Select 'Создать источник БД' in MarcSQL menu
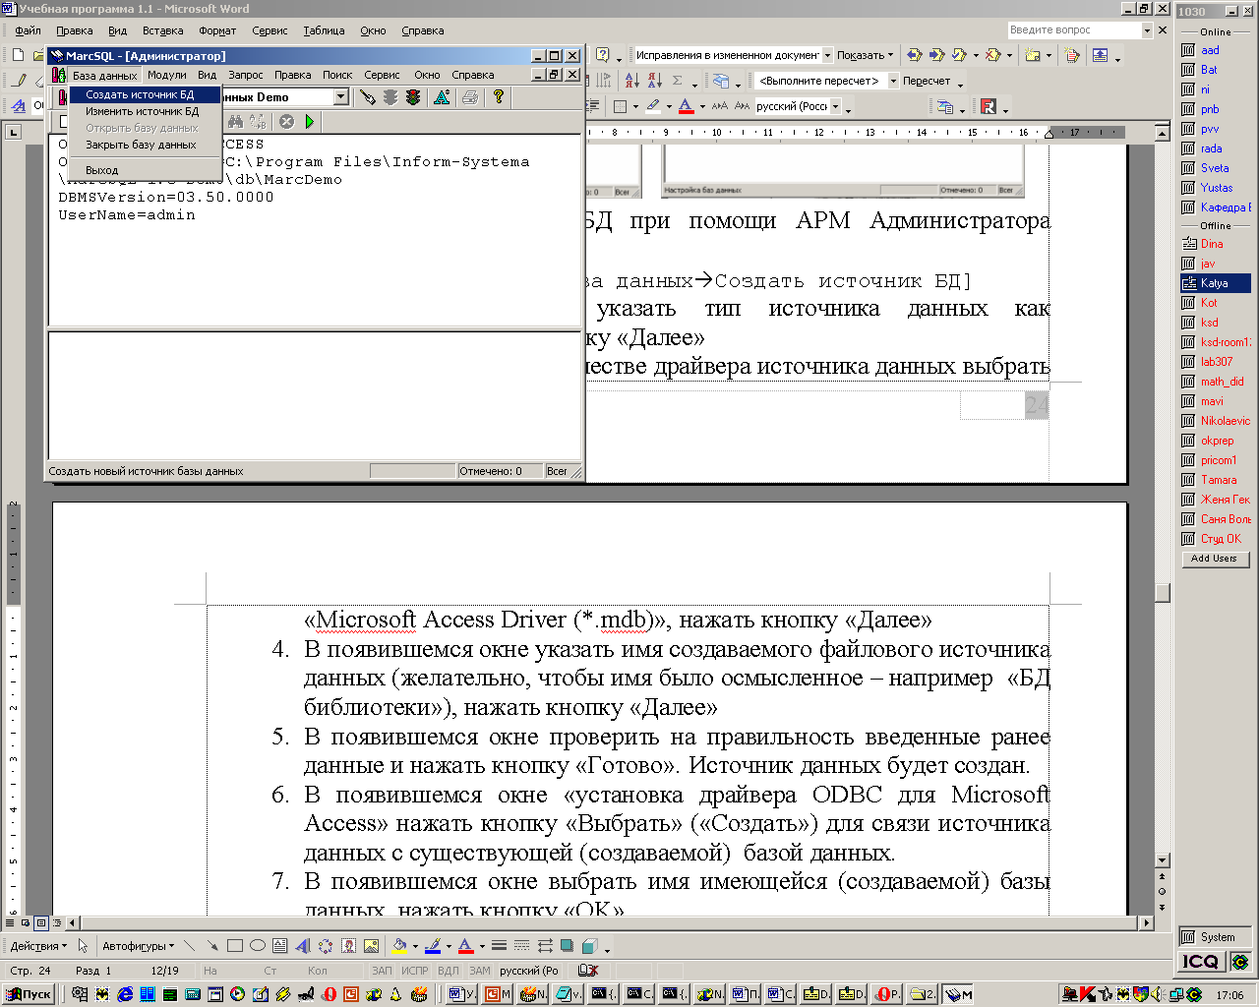This screenshot has height=1007, width=1259. (145, 94)
